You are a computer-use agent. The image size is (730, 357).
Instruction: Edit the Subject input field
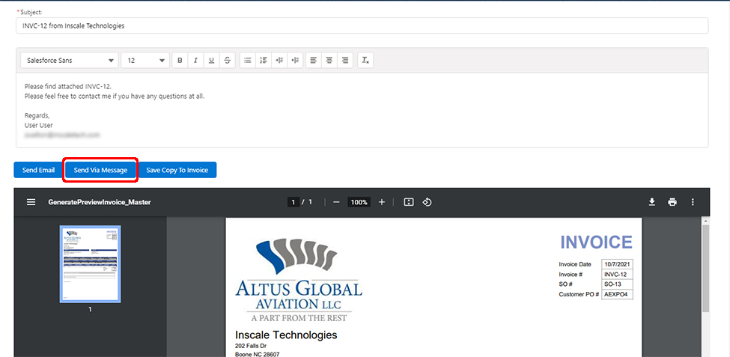point(362,26)
